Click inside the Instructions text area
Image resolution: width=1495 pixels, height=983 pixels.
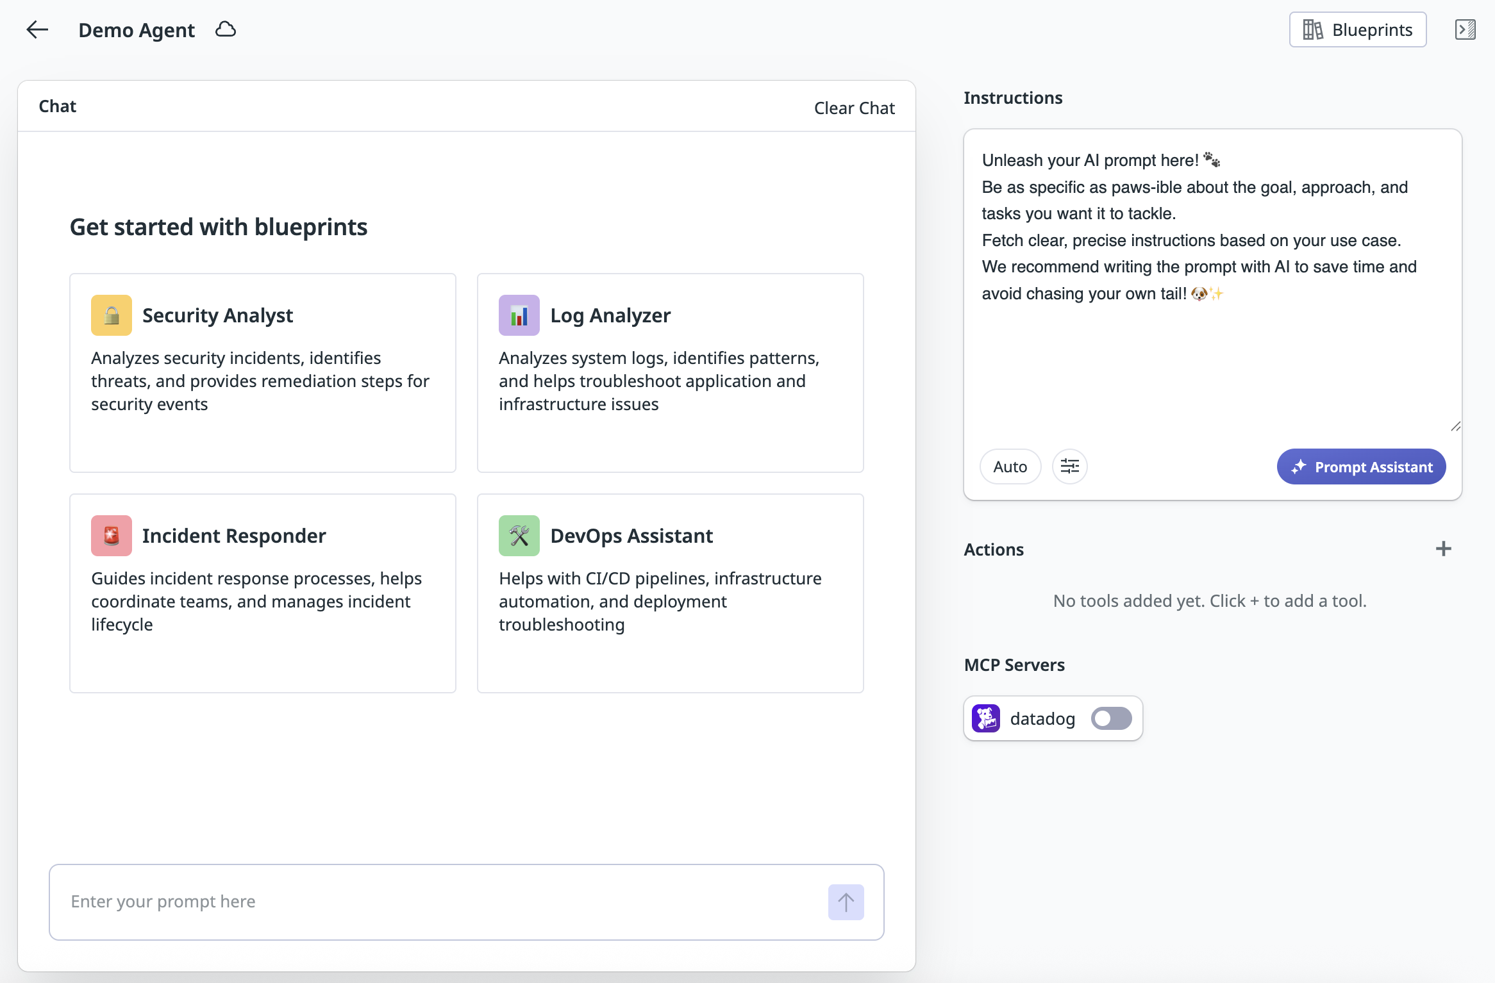[x=1212, y=359]
